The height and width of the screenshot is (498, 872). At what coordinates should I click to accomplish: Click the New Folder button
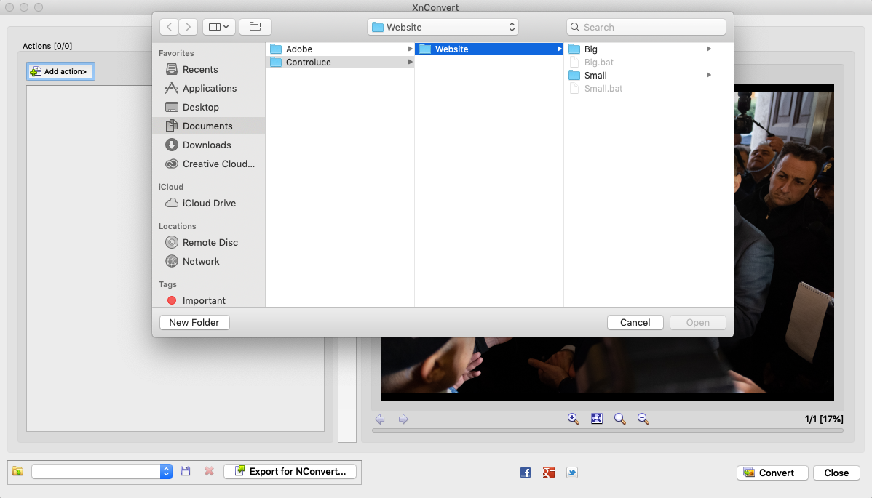[194, 322]
